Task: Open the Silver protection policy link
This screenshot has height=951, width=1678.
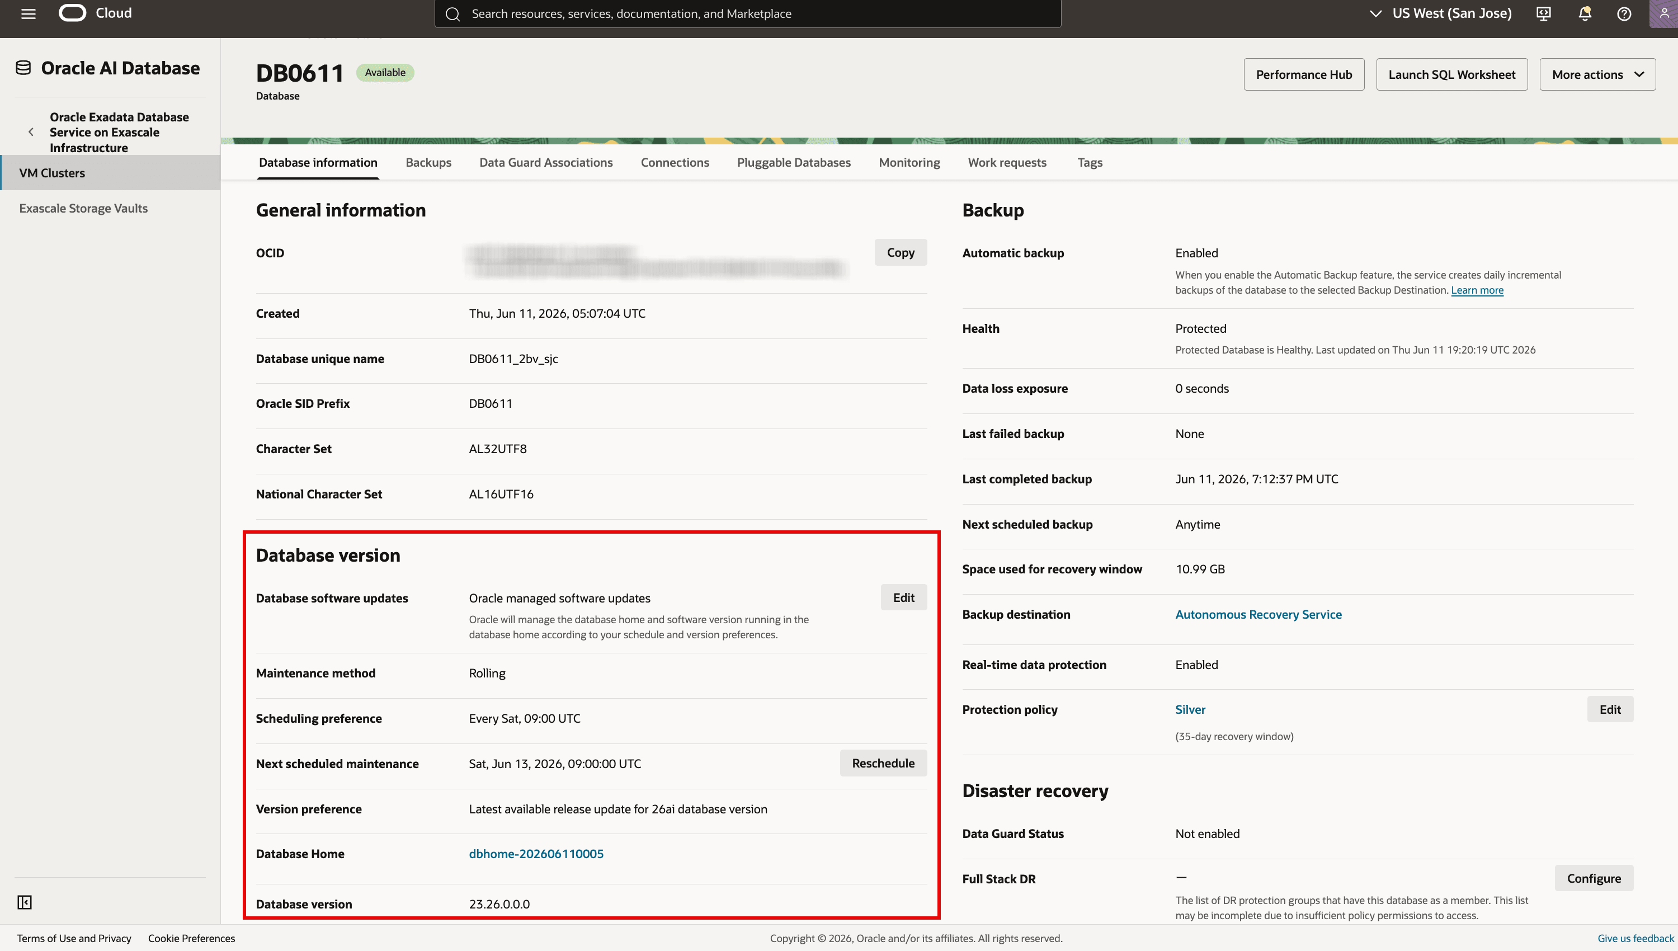Action: (x=1190, y=709)
